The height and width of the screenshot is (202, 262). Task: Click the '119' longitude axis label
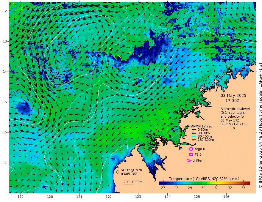click(21, 197)
